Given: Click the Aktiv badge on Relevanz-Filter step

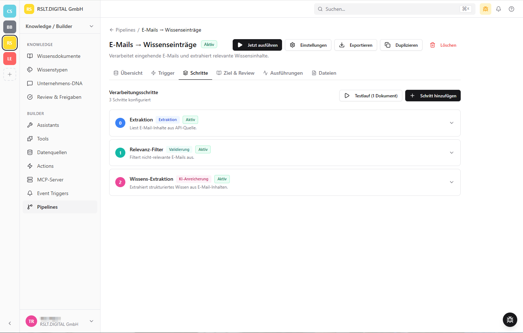Looking at the screenshot, I should [x=203, y=149].
